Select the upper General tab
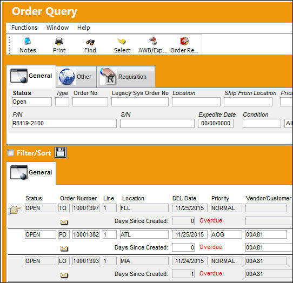 31,76
